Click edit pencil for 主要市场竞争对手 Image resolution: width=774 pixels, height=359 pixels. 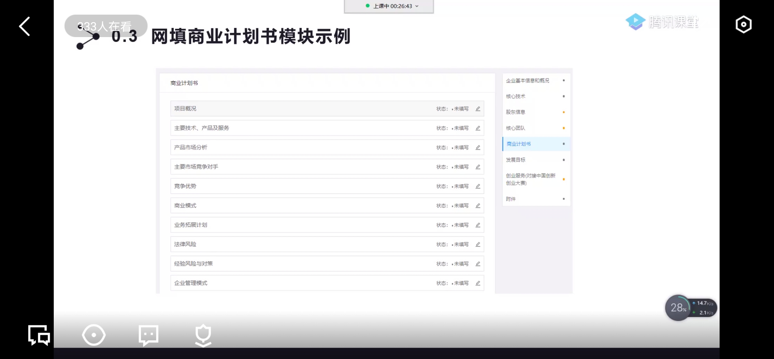pos(478,167)
